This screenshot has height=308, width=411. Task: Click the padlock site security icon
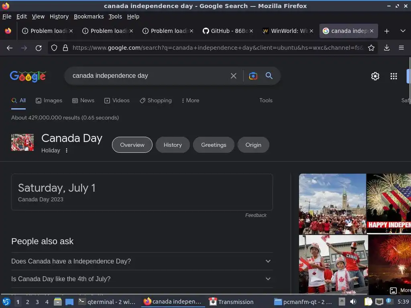[x=65, y=48]
